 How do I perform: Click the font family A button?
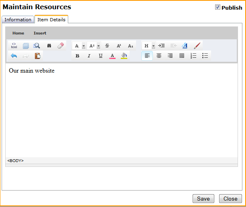pyautogui.click(x=77, y=46)
